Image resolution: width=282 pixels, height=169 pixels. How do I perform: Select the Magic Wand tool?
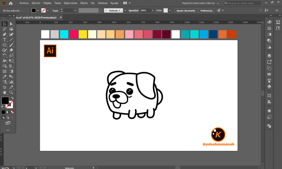tap(4, 29)
